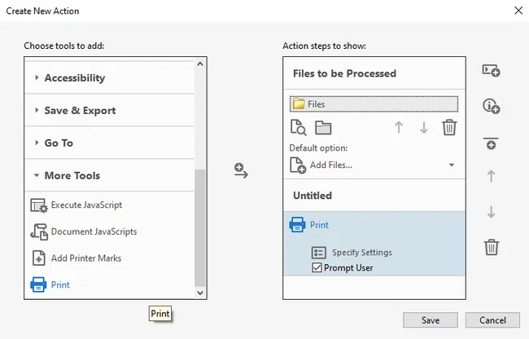Select the Print tool icon in tools list

pos(38,284)
